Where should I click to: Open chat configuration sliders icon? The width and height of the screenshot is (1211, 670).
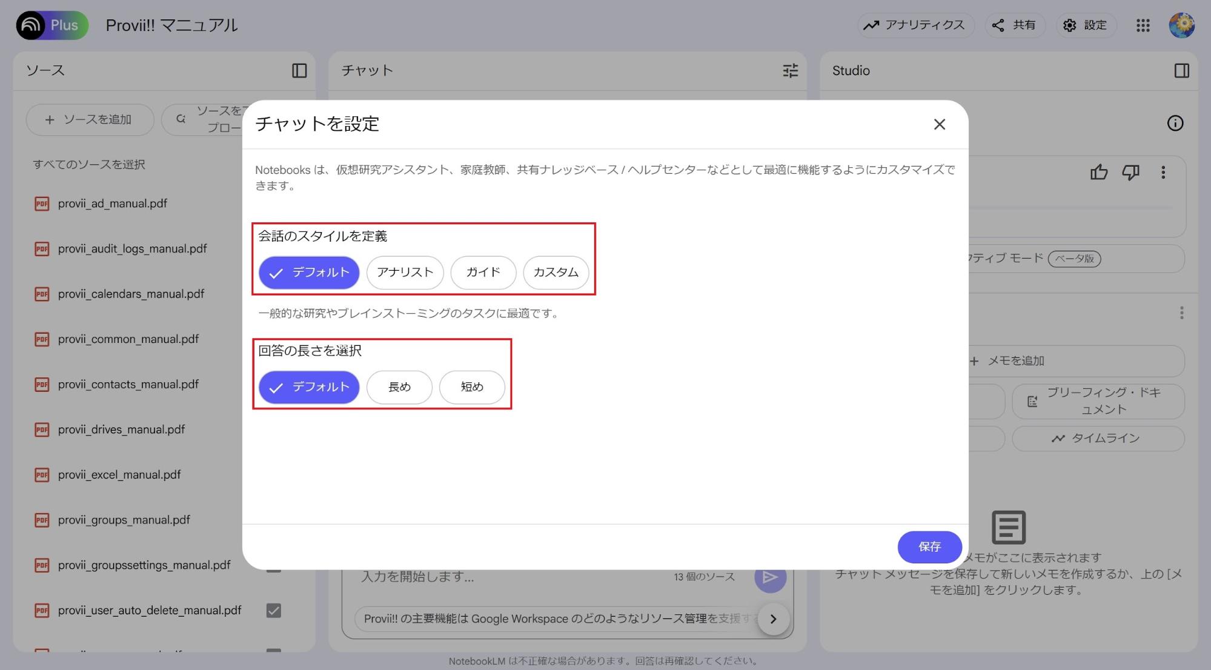click(790, 71)
